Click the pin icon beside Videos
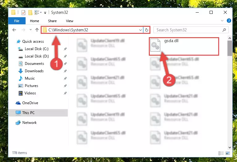This screenshot has width=237, height=162. coord(65,93)
